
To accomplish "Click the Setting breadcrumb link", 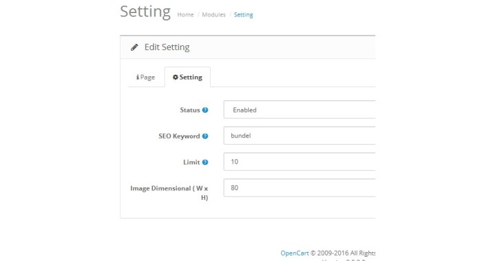I will click(x=243, y=14).
